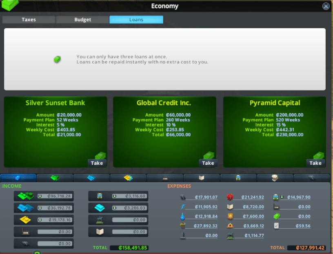333x254 pixels.
Task: Select the Loans tab
Action: point(136,20)
